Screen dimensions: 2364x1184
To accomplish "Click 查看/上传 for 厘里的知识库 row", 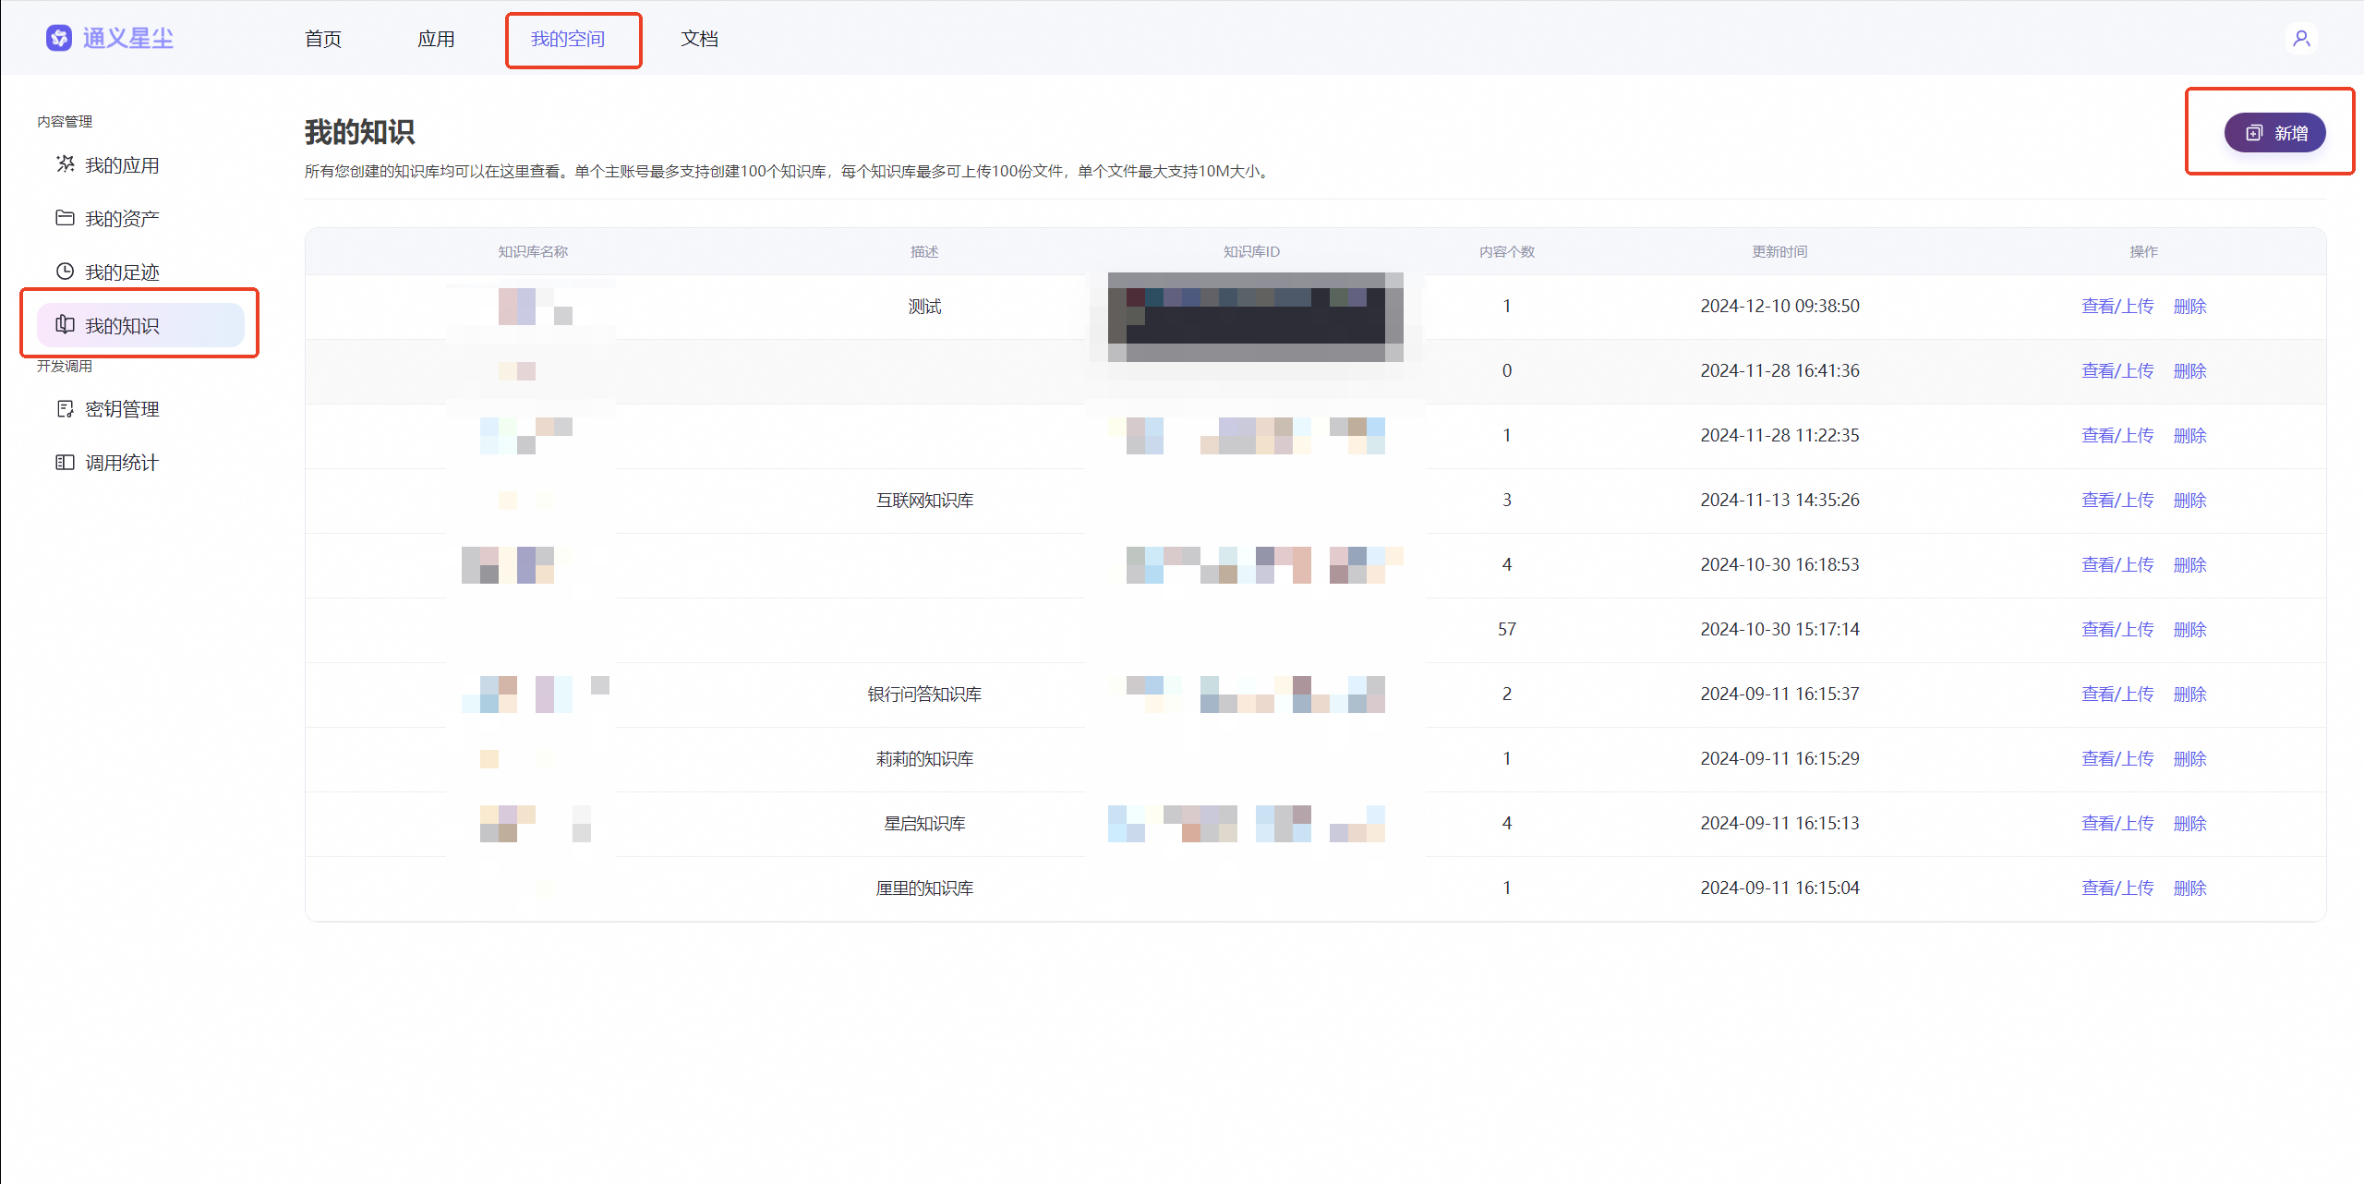I will [2117, 888].
